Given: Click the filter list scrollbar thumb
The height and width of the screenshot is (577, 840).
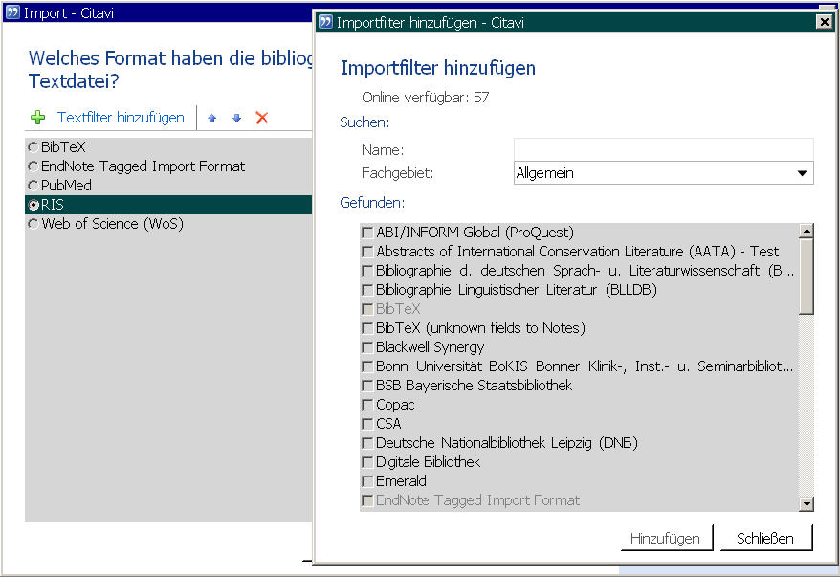Looking at the screenshot, I should coord(807,276).
